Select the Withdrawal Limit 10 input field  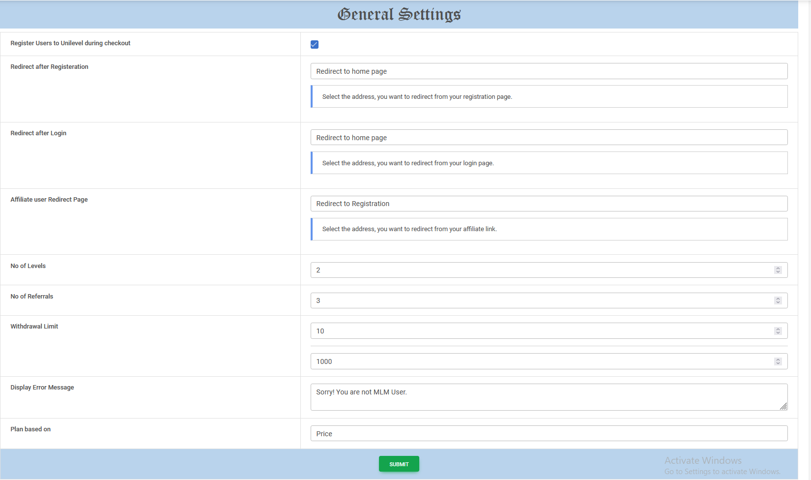[492, 330]
